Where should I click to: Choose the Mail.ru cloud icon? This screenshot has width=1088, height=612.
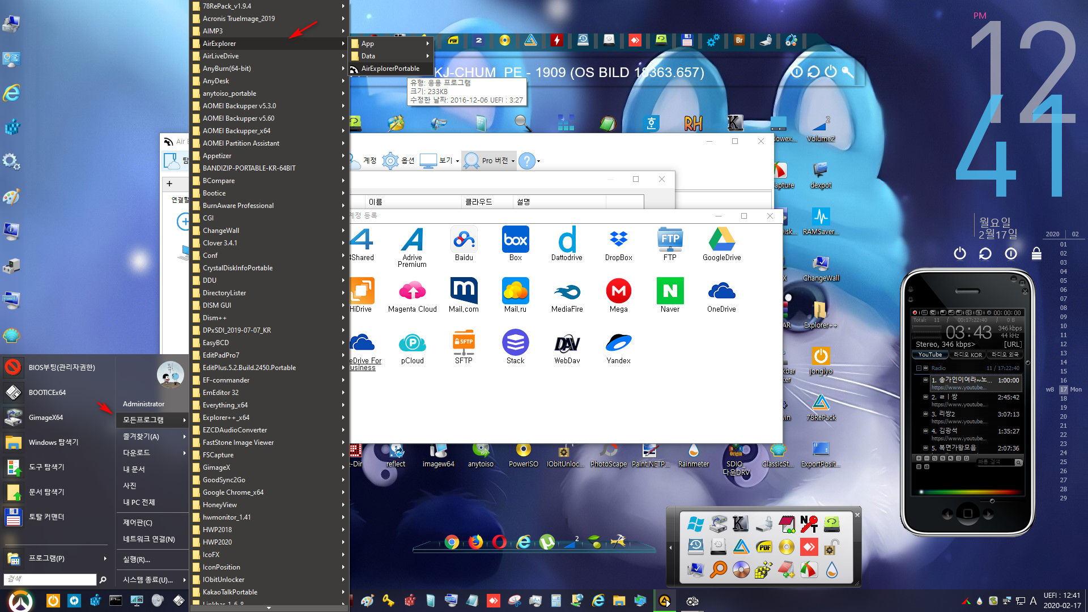click(x=515, y=295)
